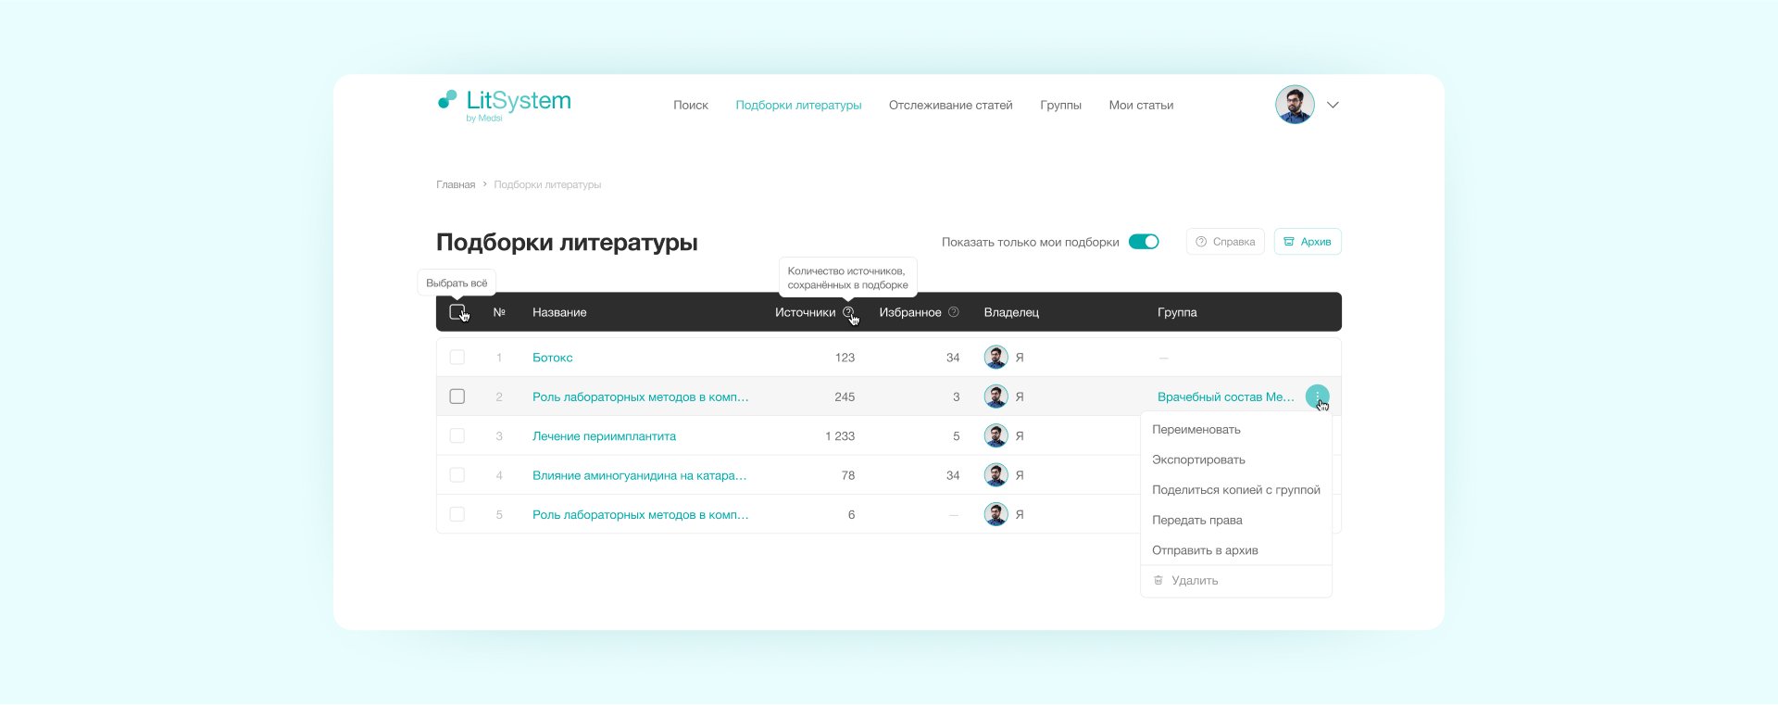The image size is (1778, 705).
Task: Open the Ботокс collection link
Action: coord(553,358)
